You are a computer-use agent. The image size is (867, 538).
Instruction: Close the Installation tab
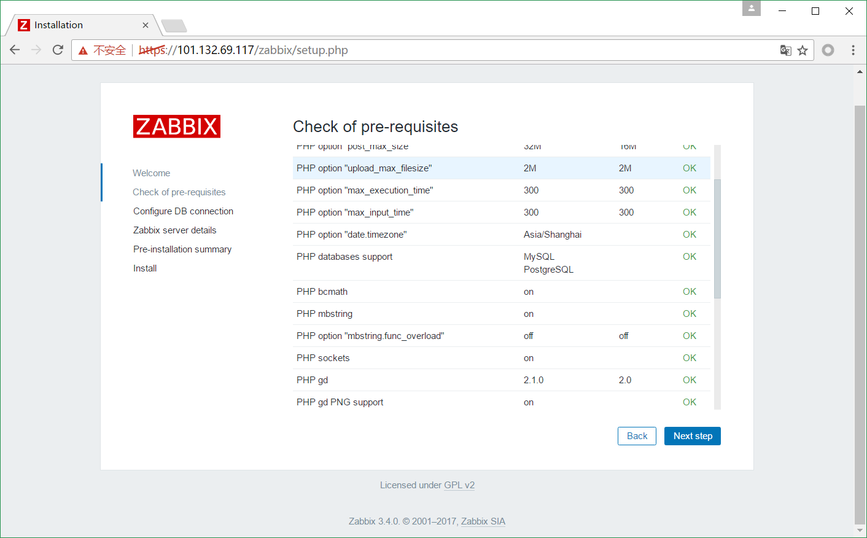tap(146, 25)
